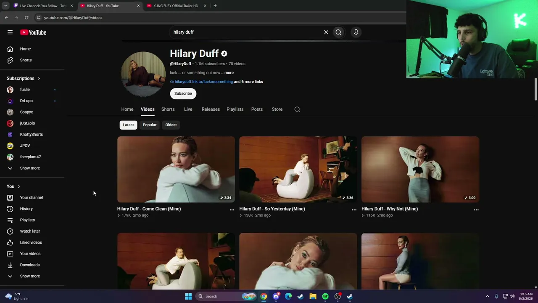Open a new browser tab with the plus icon
The image size is (538, 303).
(x=215, y=6)
